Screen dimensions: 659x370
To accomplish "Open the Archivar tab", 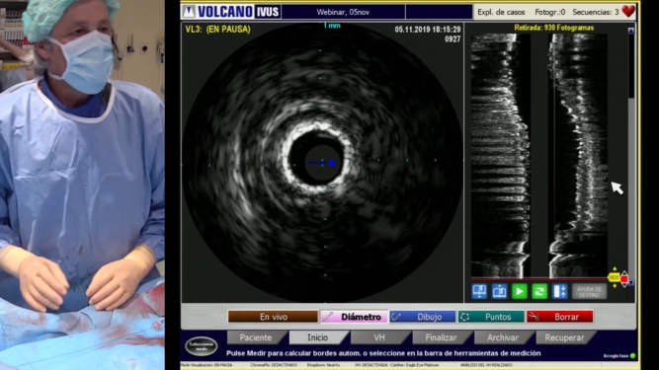I will 503,337.
